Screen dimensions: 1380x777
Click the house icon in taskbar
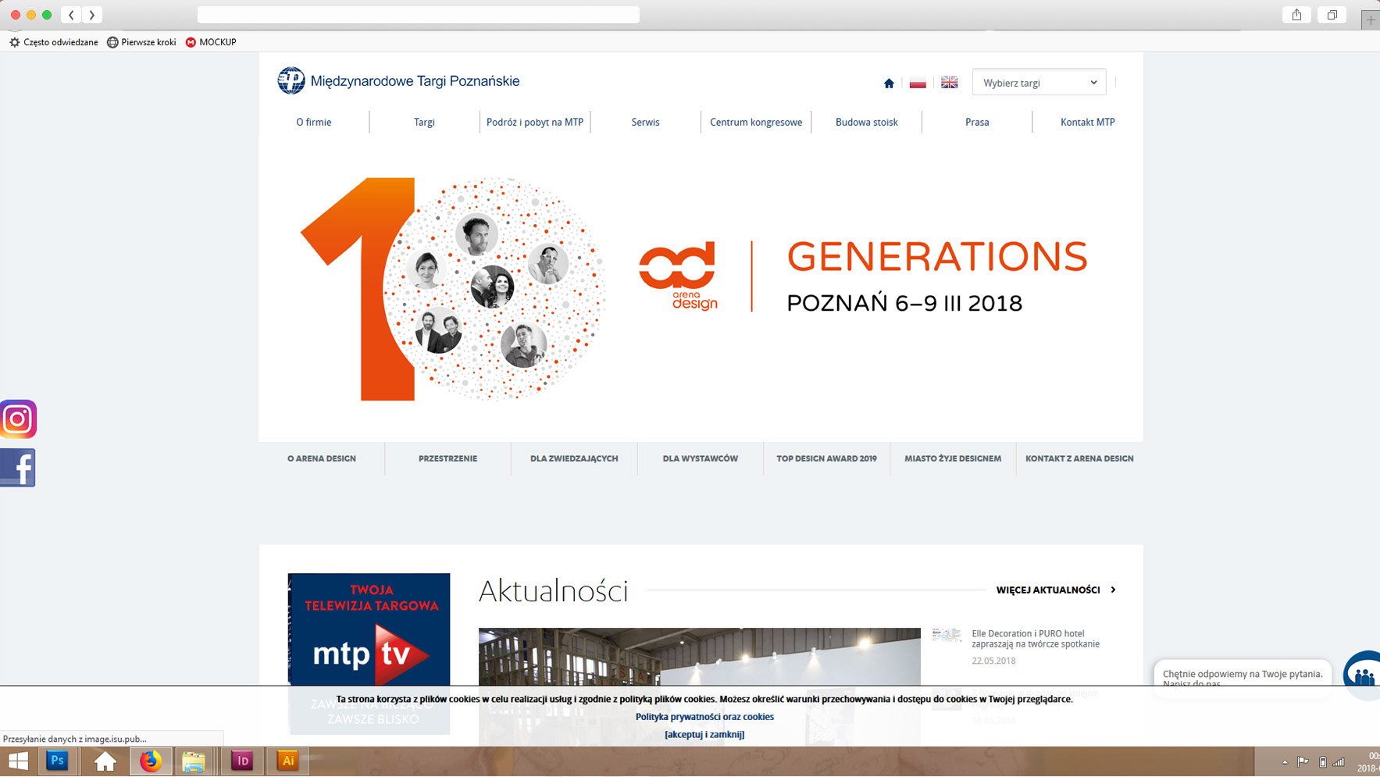pos(105,761)
